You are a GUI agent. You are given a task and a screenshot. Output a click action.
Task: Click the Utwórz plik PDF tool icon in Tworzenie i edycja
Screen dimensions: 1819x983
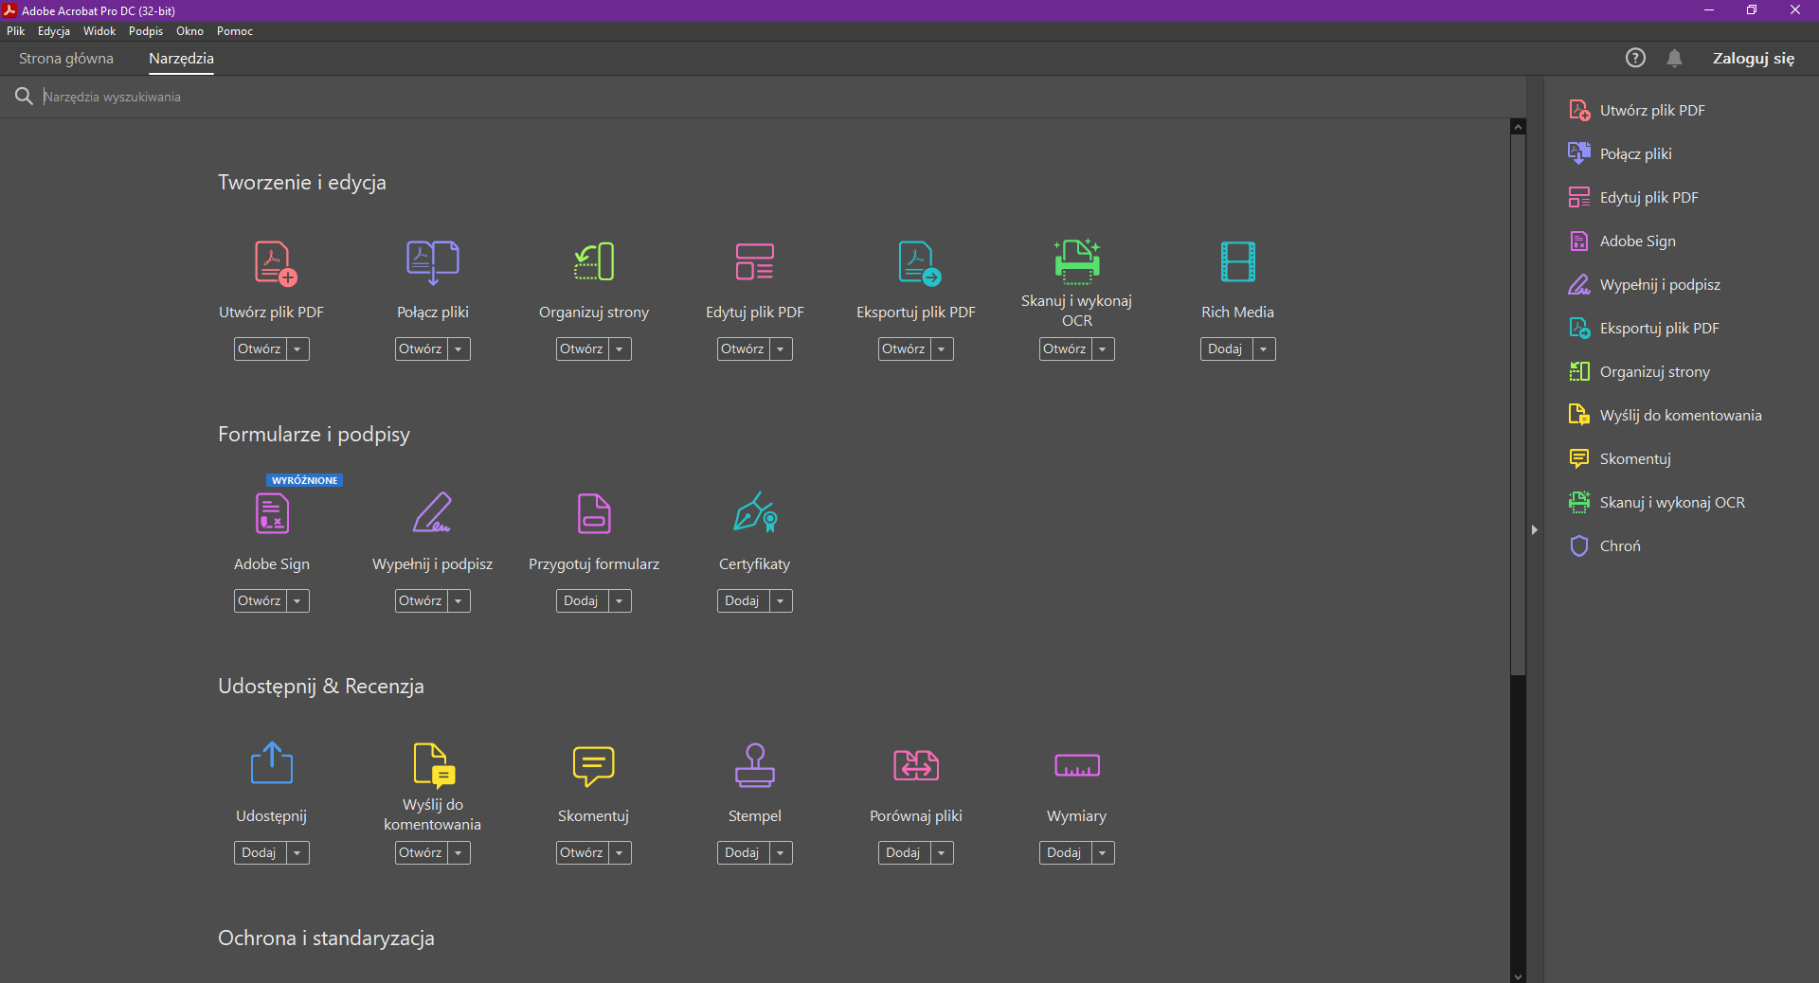click(275, 262)
